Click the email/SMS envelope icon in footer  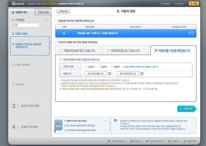(147, 141)
